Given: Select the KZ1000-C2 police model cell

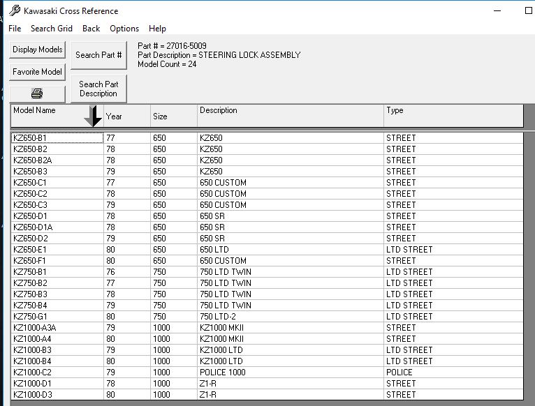Looking at the screenshot, I should 57,373.
